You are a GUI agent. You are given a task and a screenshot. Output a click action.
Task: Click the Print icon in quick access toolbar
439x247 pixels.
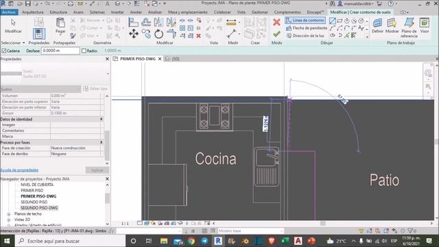(x=71, y=3)
